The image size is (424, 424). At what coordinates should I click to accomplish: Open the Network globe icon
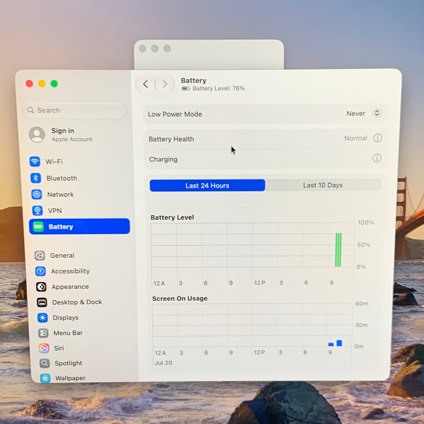pos(36,194)
